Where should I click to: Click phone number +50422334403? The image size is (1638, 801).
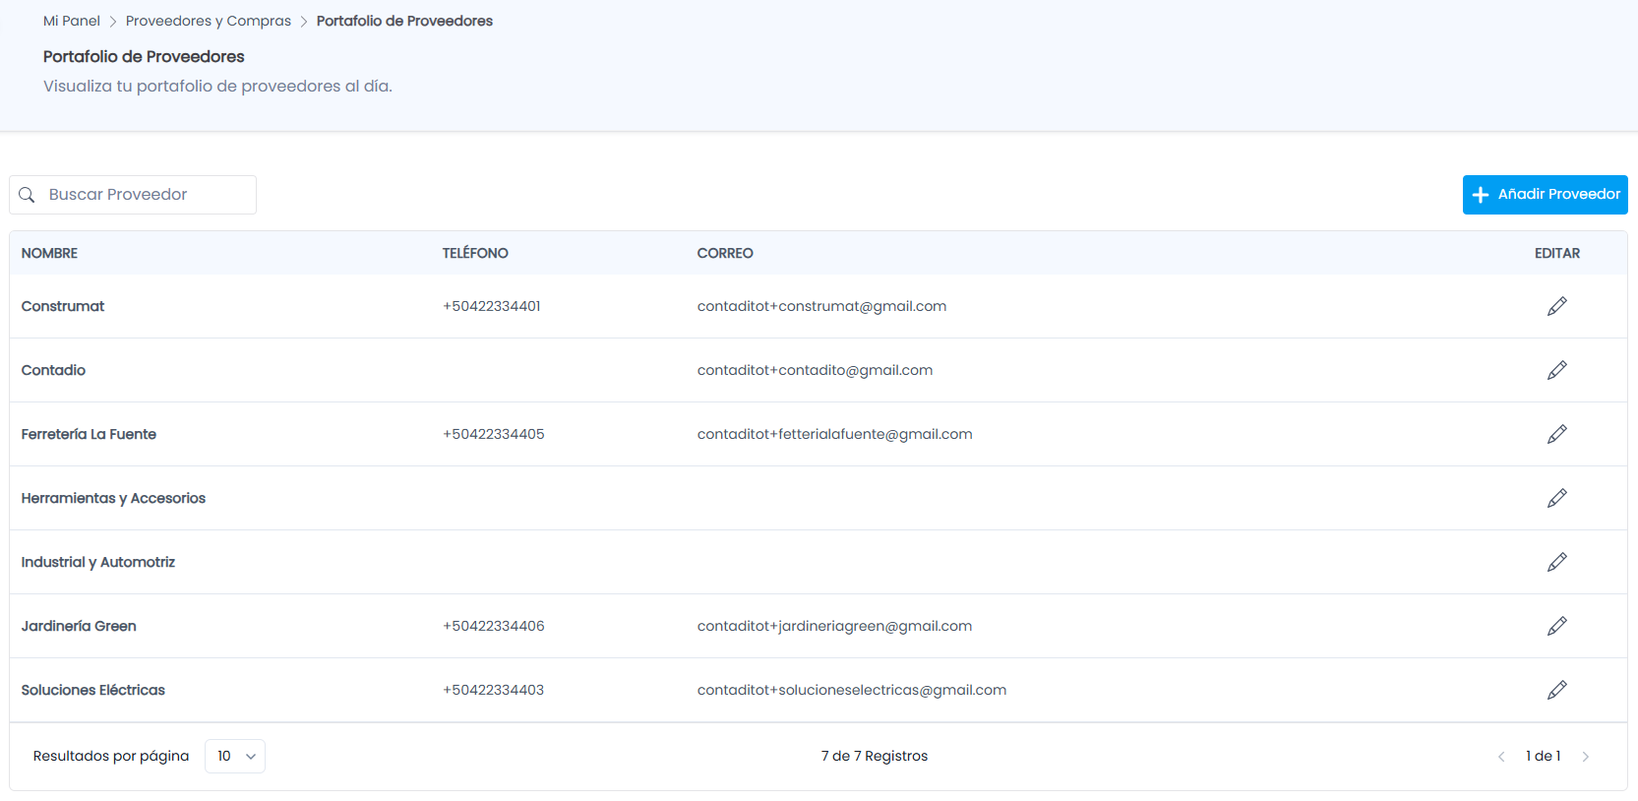[494, 690]
